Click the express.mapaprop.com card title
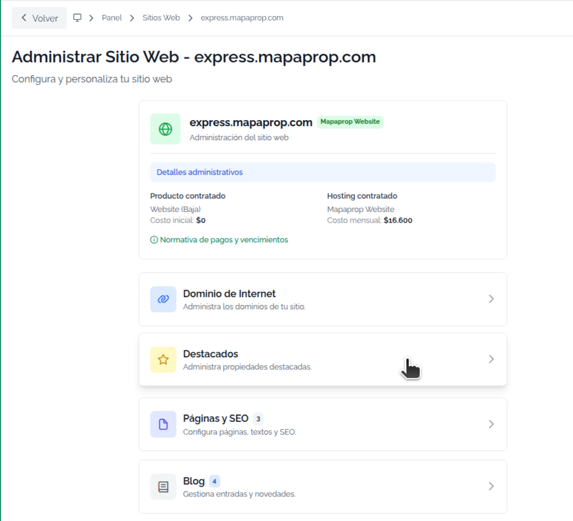This screenshot has width=573, height=521. pos(251,122)
